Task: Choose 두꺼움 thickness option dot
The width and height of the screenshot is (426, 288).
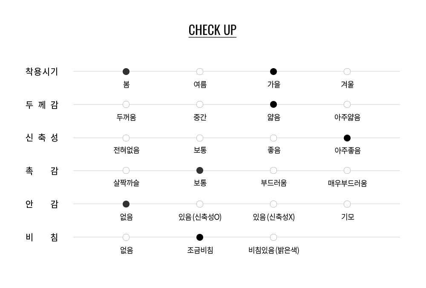Action: [x=126, y=104]
